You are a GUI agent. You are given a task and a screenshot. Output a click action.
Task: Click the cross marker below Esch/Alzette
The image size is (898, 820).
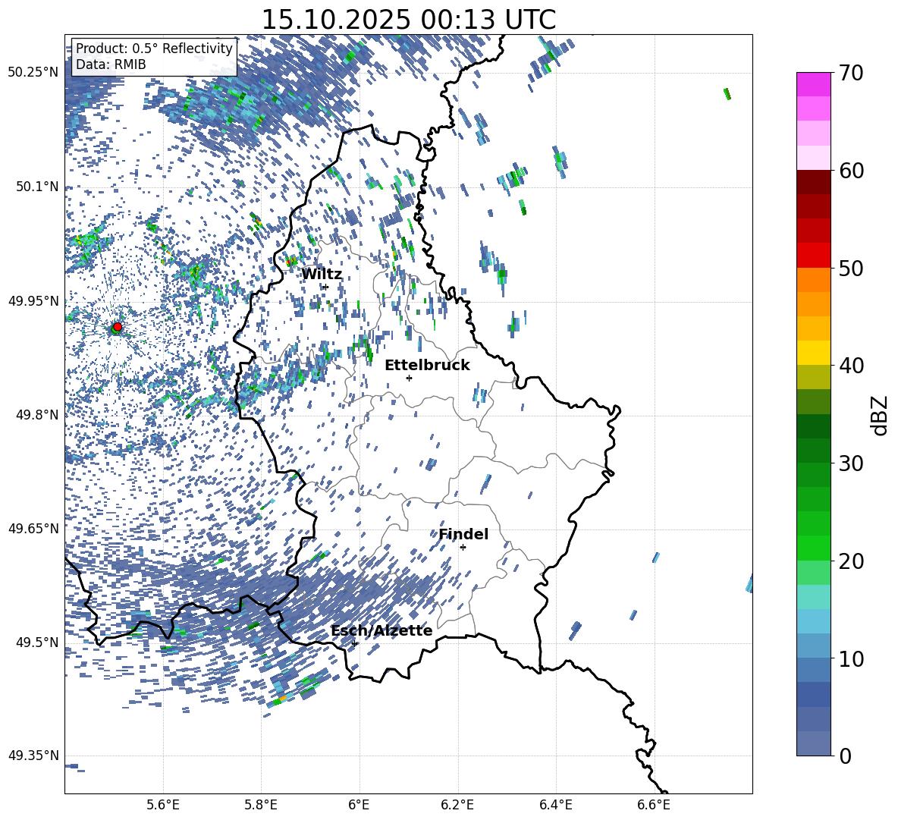click(x=354, y=643)
